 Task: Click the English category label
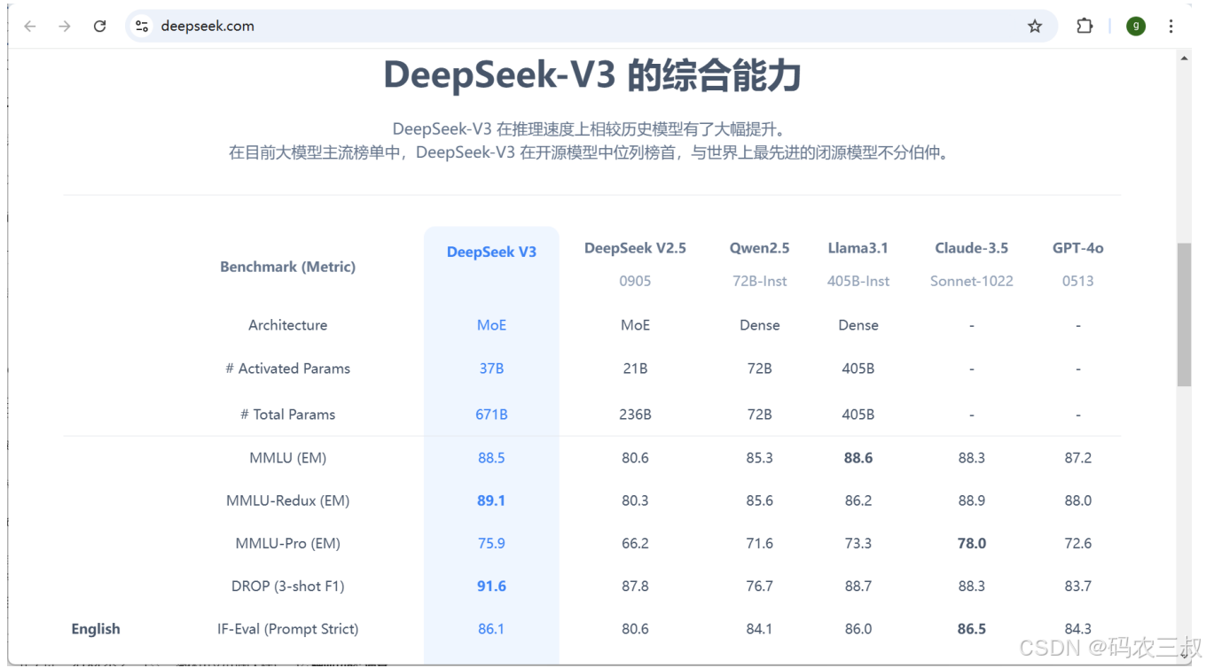(96, 629)
